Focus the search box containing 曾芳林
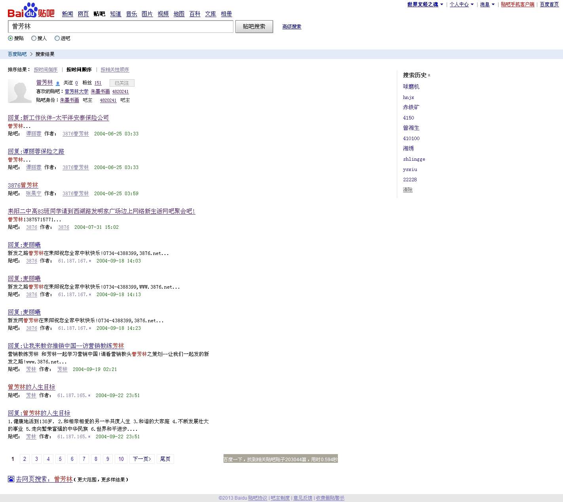 (121, 27)
